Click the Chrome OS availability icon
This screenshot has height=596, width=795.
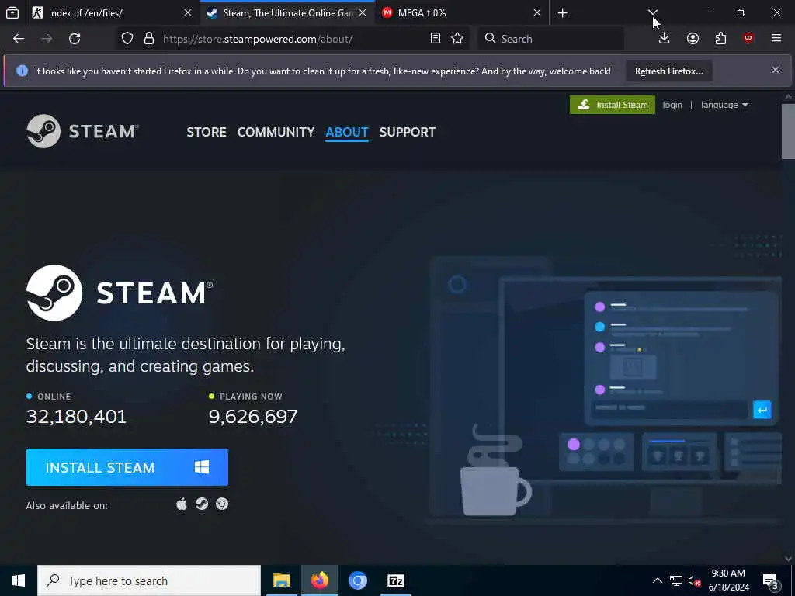(221, 504)
